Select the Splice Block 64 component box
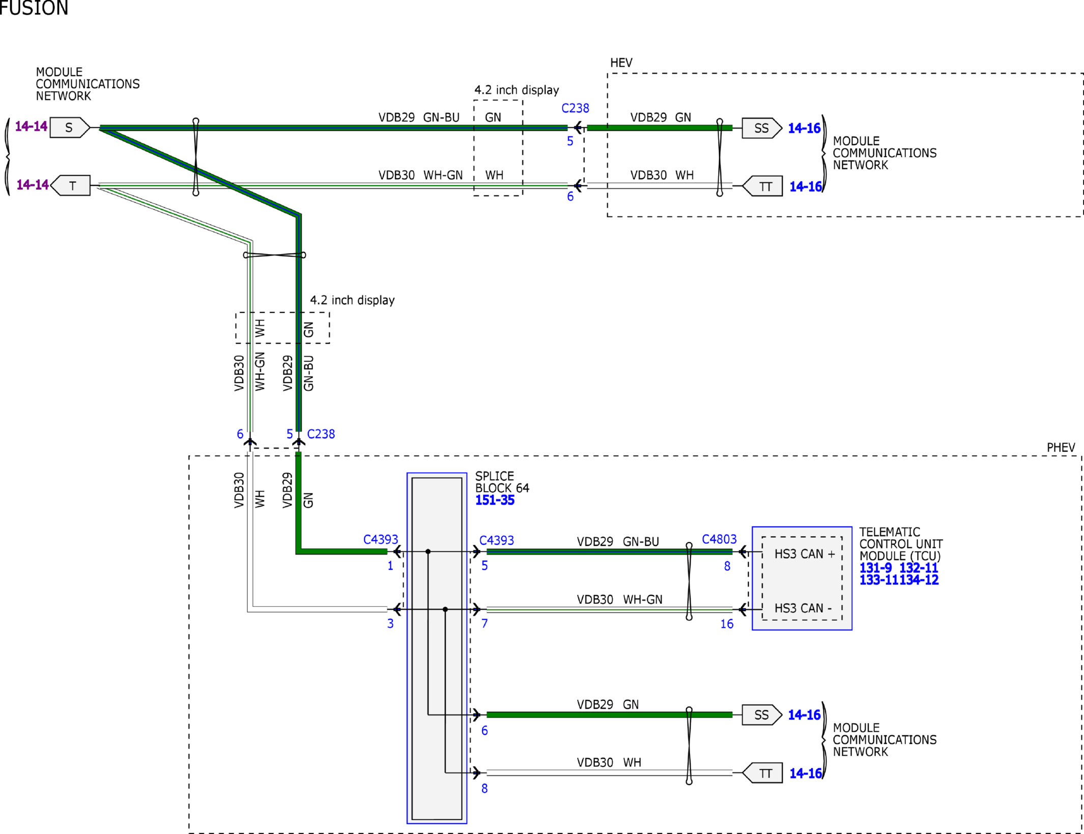Screen dimensions: 1084x834 click(437, 648)
